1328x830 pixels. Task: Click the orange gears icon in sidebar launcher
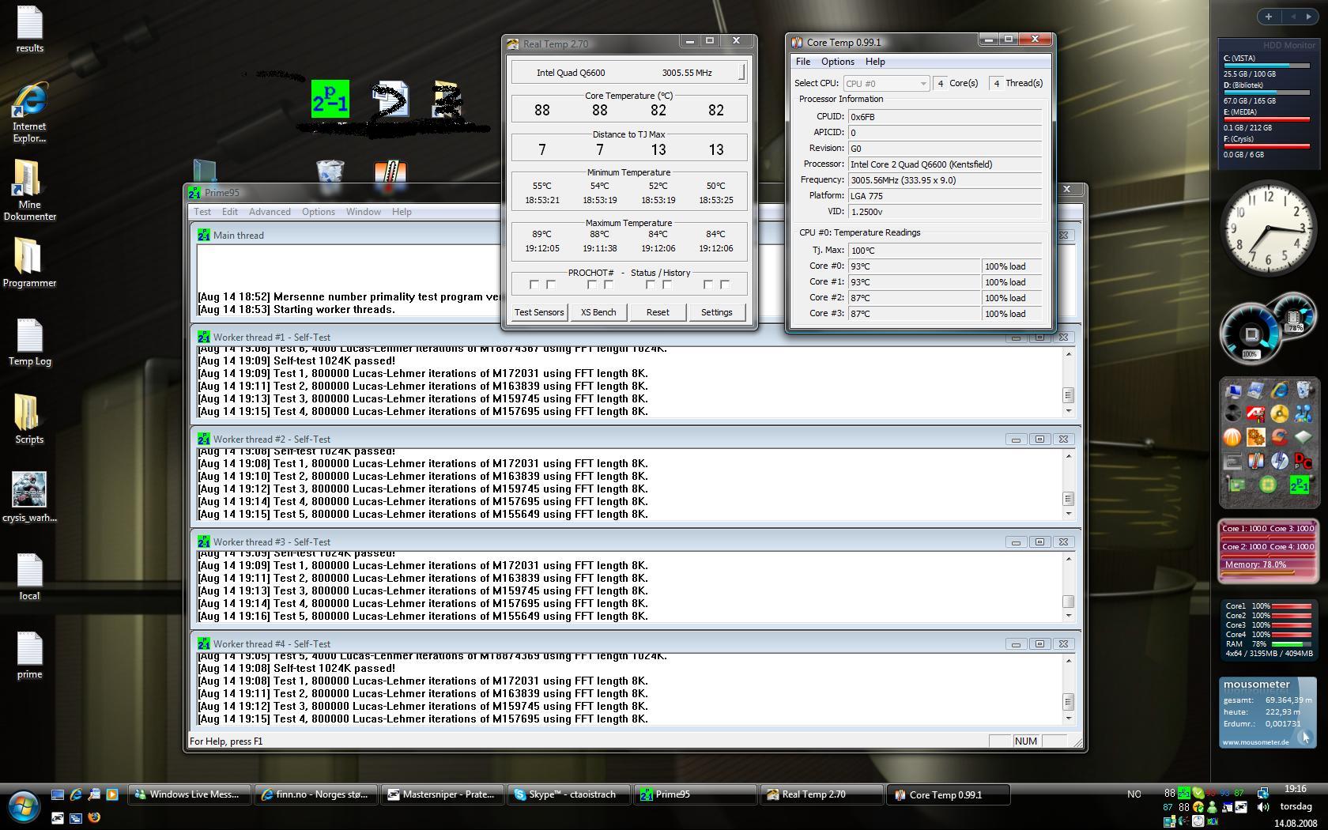coord(1255,437)
